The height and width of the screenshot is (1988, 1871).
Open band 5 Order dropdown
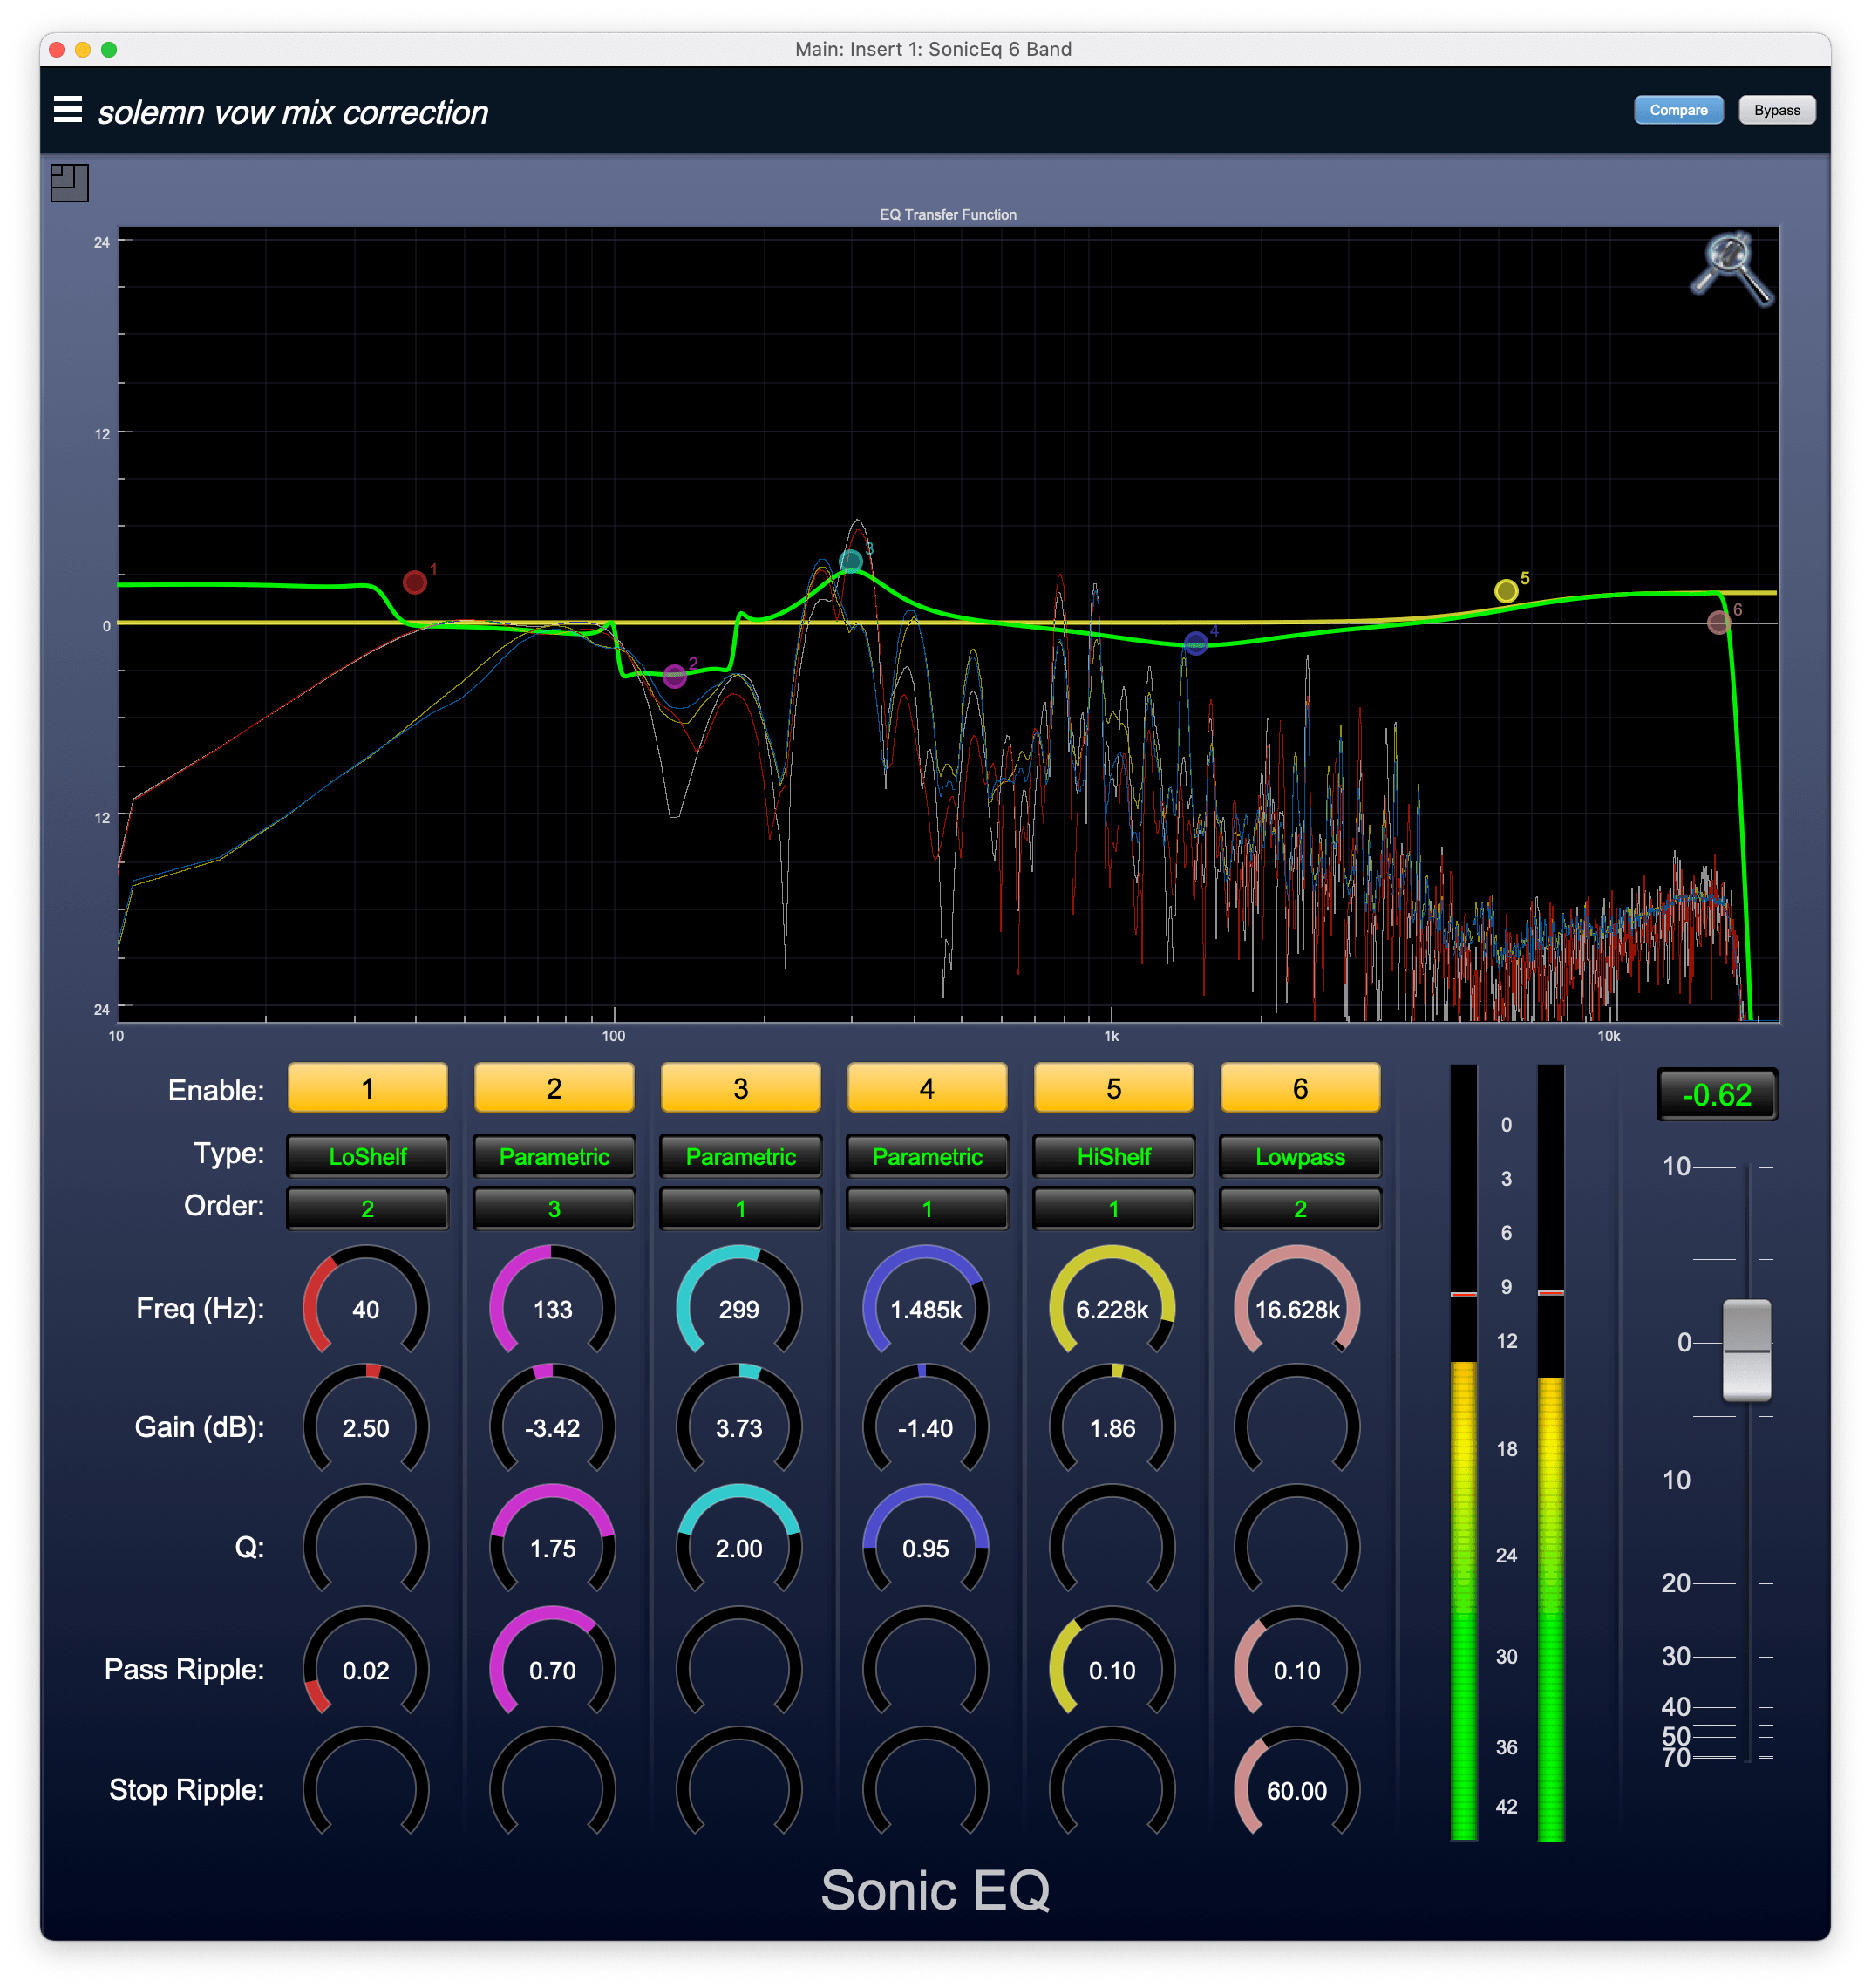pos(1114,1209)
